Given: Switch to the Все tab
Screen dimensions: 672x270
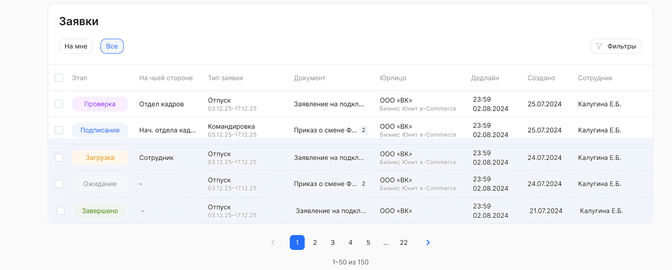Looking at the screenshot, I should coord(112,46).
